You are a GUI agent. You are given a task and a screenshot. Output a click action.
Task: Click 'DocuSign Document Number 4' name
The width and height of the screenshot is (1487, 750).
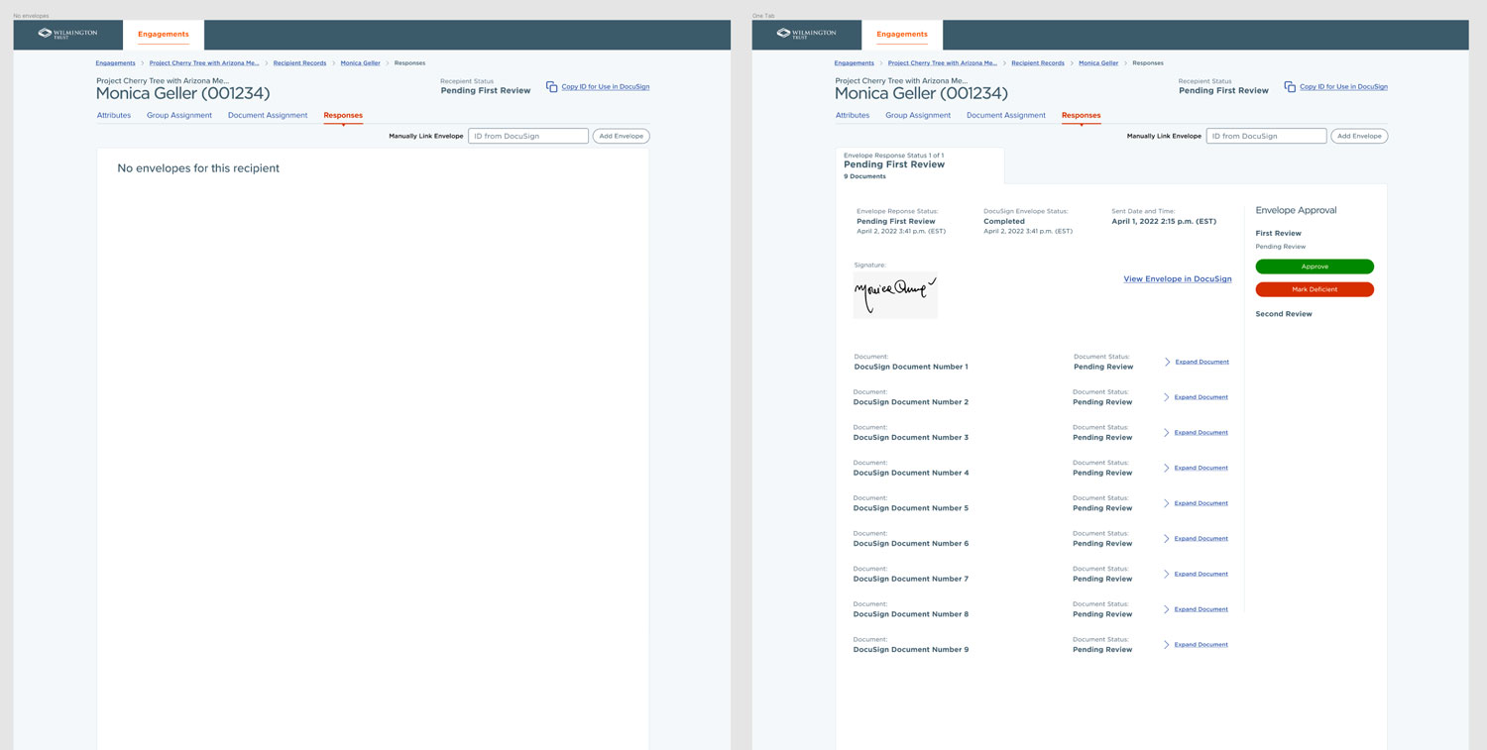pyautogui.click(x=911, y=473)
